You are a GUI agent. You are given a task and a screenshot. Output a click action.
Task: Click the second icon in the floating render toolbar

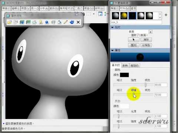[16, 22]
